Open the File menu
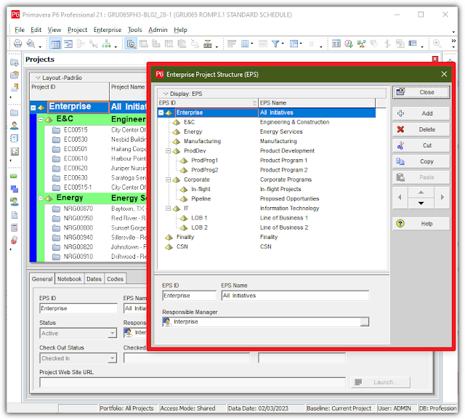Viewport: 465px width, 420px height. [x=20, y=30]
